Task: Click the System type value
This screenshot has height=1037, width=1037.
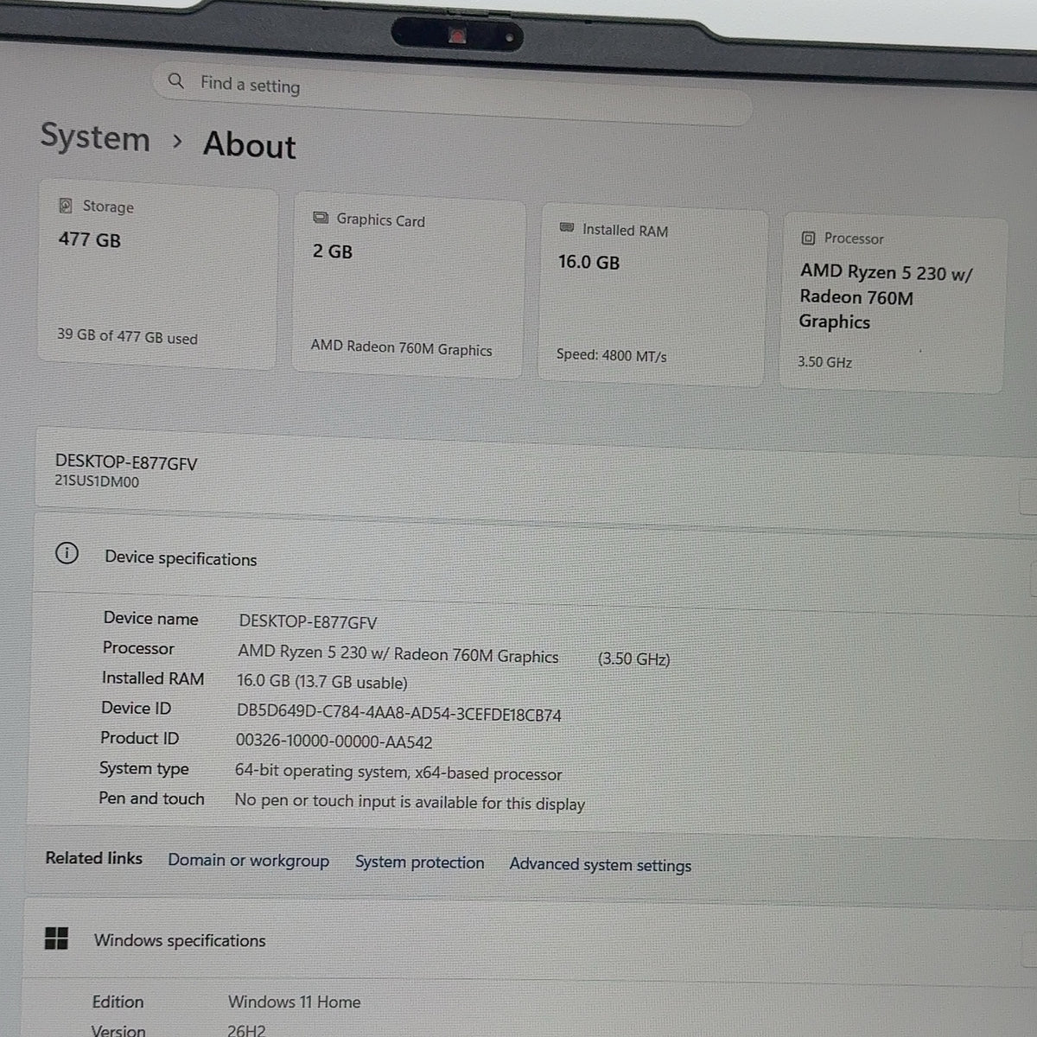Action: pyautogui.click(x=398, y=773)
